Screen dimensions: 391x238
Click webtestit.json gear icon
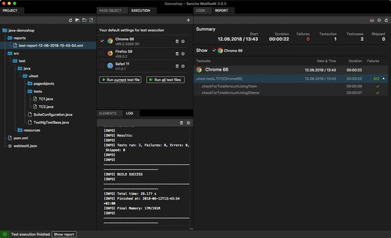coord(10,146)
